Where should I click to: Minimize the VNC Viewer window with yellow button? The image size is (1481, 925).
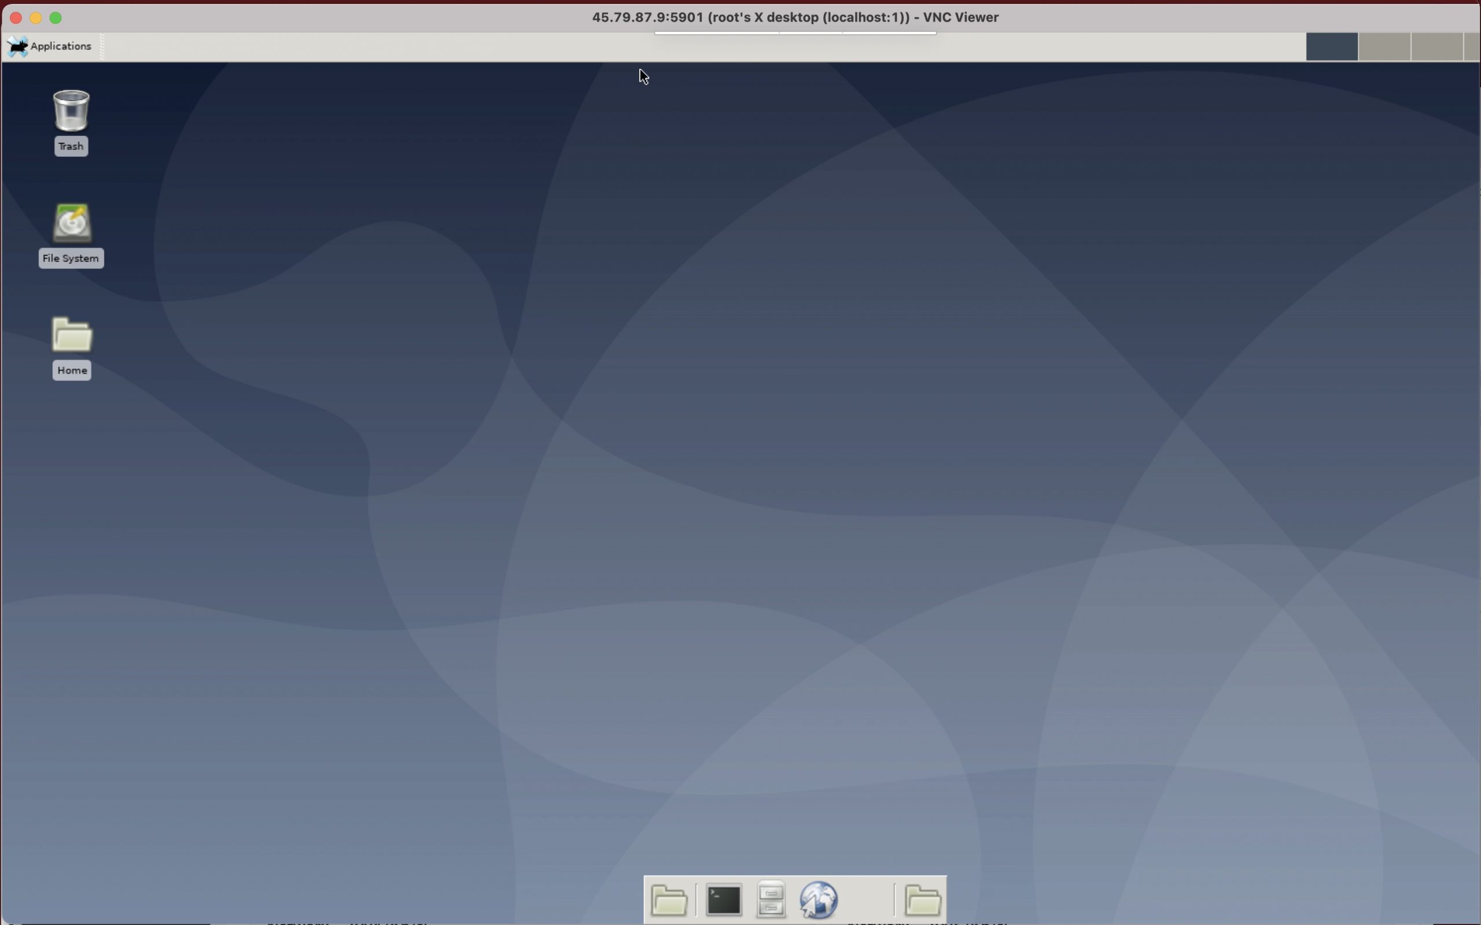[36, 18]
